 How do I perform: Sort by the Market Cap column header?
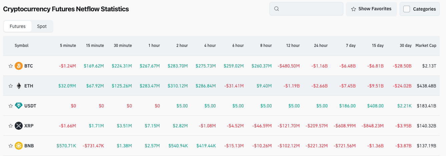click(426, 46)
